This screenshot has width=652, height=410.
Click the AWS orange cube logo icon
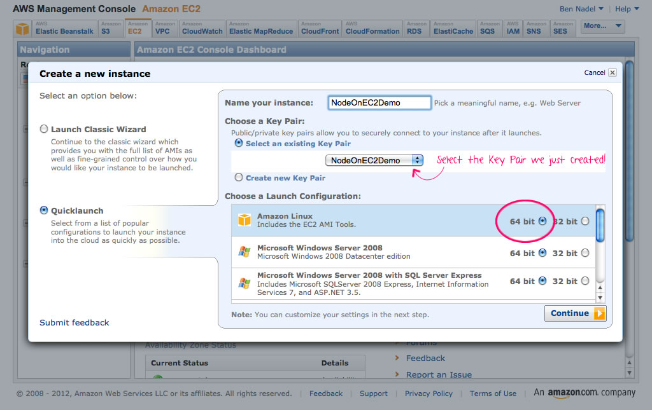point(22,29)
